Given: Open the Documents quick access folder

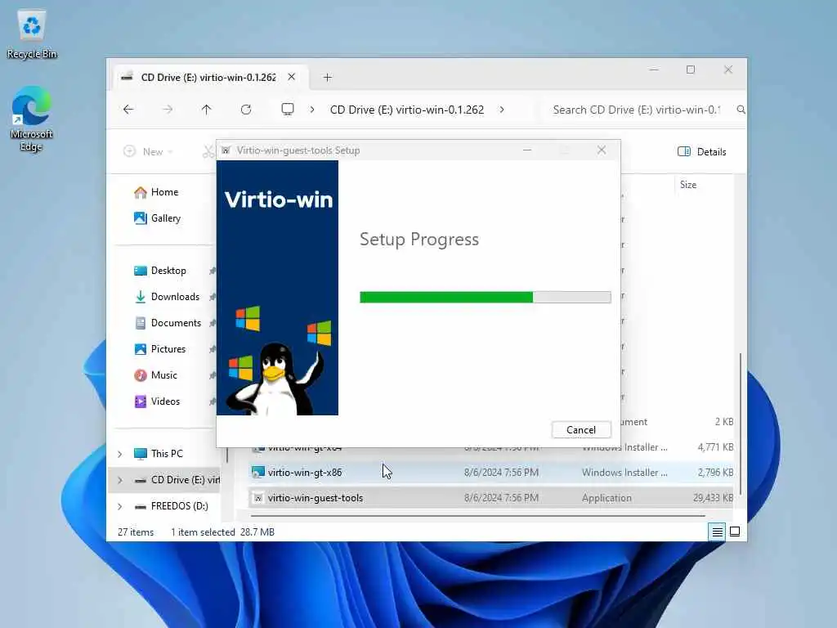Looking at the screenshot, I should click(168, 323).
